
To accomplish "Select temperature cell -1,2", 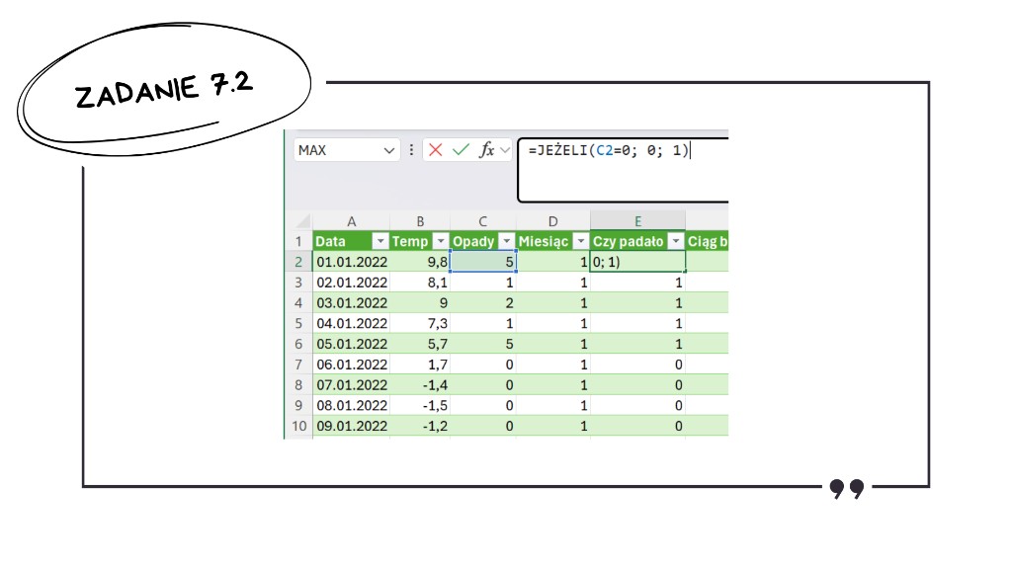I will tap(420, 427).
